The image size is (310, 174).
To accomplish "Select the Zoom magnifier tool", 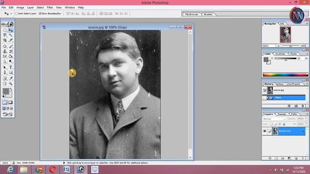I will pyautogui.click(x=11, y=84).
